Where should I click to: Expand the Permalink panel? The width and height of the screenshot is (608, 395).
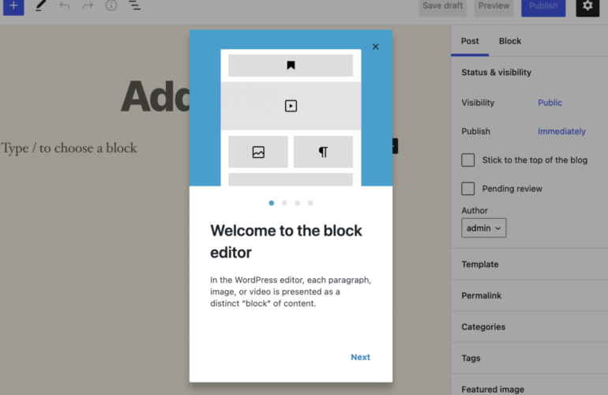529,295
